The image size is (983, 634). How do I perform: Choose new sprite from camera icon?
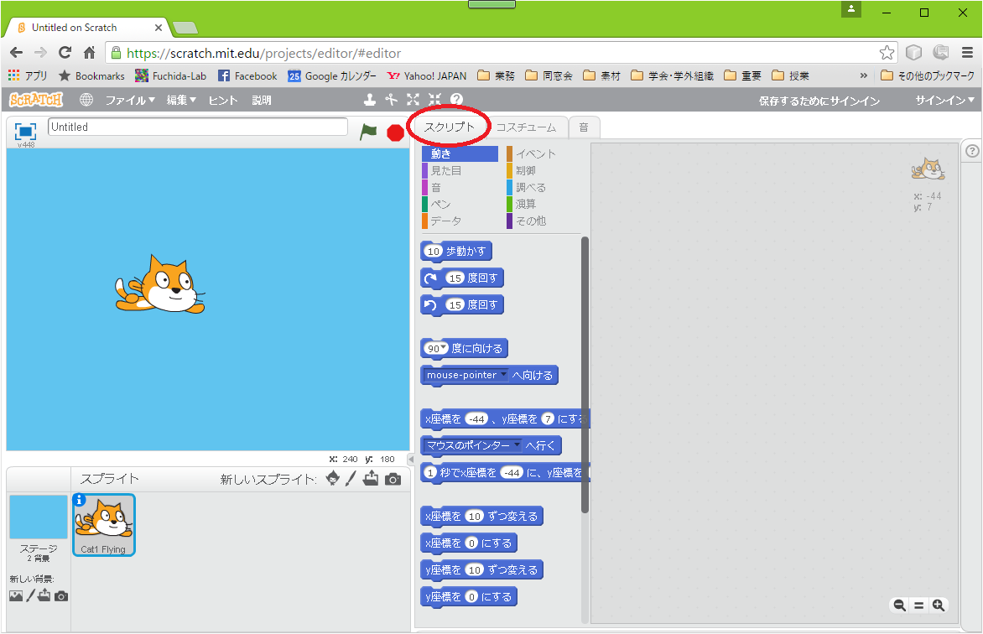pos(393,479)
